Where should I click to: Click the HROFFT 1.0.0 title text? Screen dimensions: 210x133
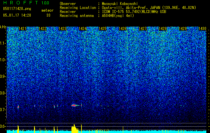(x=26, y=3)
